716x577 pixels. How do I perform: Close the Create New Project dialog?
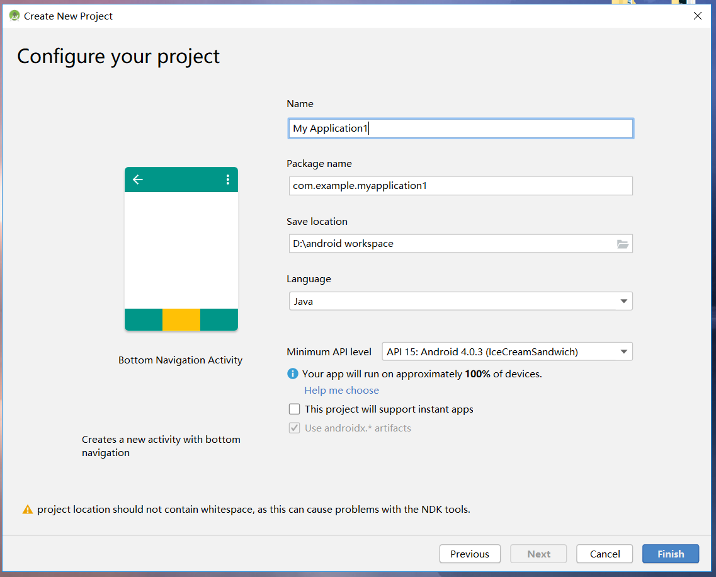click(697, 16)
